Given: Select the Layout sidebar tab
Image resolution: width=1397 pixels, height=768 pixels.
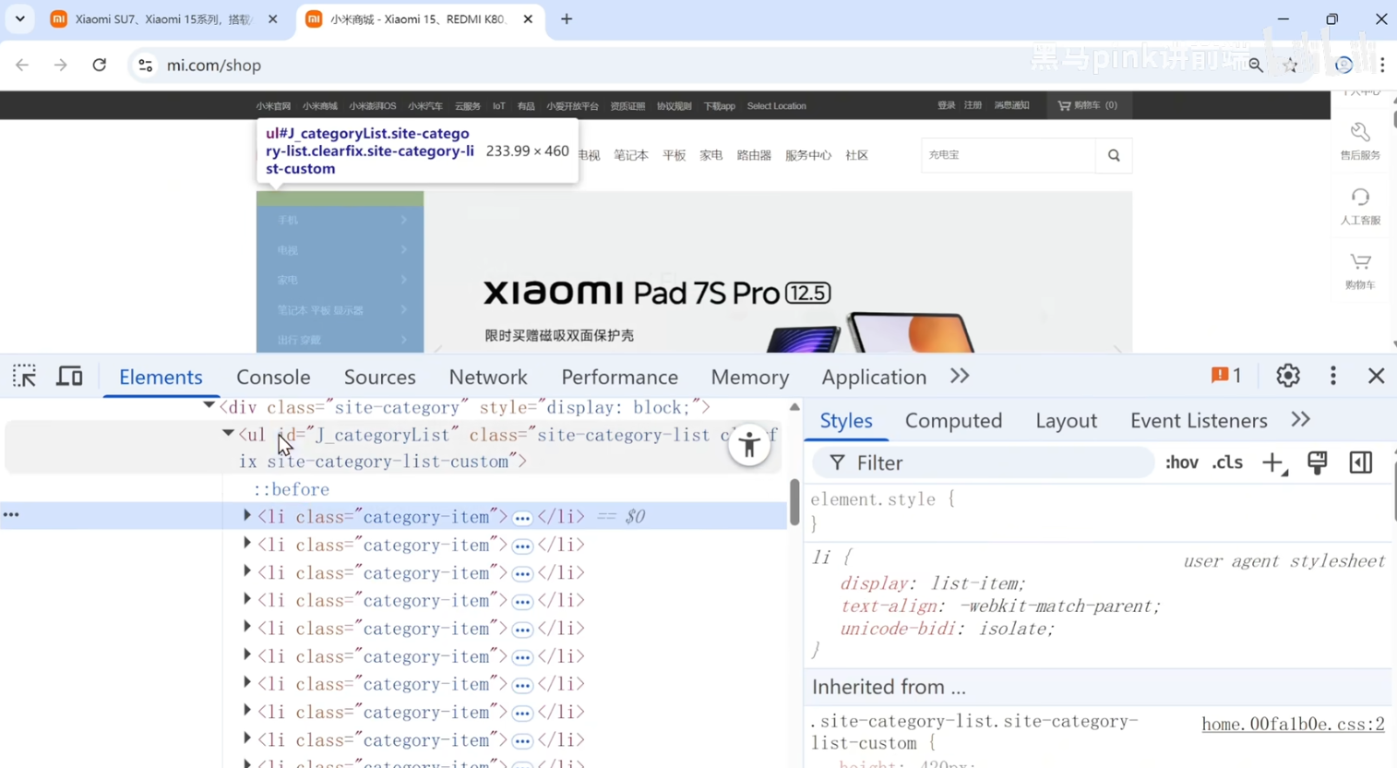Looking at the screenshot, I should pos(1066,421).
